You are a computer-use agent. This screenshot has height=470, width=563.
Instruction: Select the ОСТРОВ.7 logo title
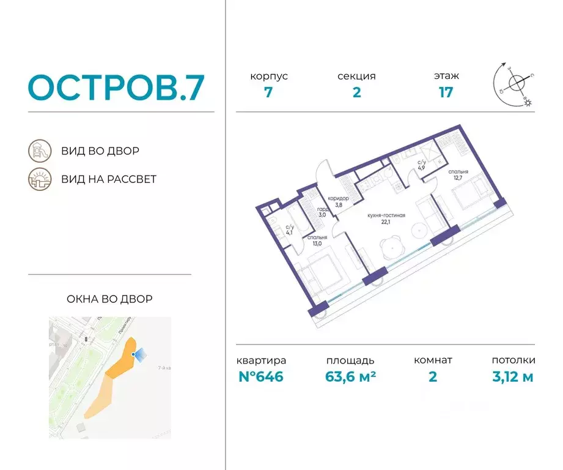[116, 88]
